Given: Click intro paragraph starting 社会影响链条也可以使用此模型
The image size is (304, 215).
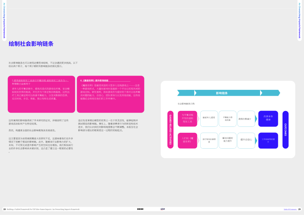Looking at the screenshot, I should coord(43,64).
